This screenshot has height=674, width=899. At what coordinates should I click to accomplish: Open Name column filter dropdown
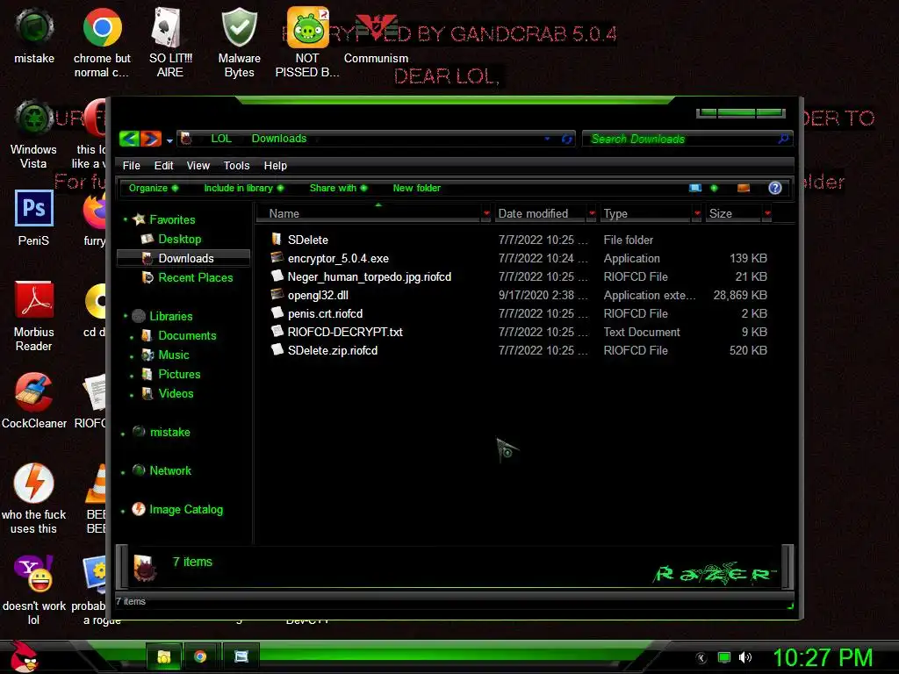click(486, 214)
